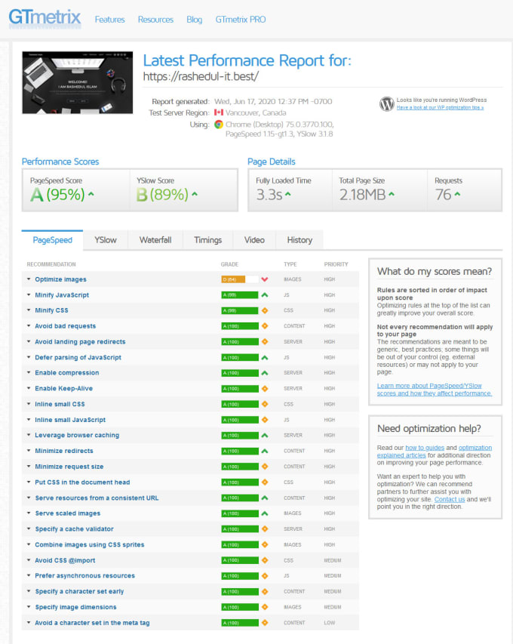Click the green arrow next to Fully Loaded Time
513x644 pixels.
pyautogui.click(x=288, y=195)
